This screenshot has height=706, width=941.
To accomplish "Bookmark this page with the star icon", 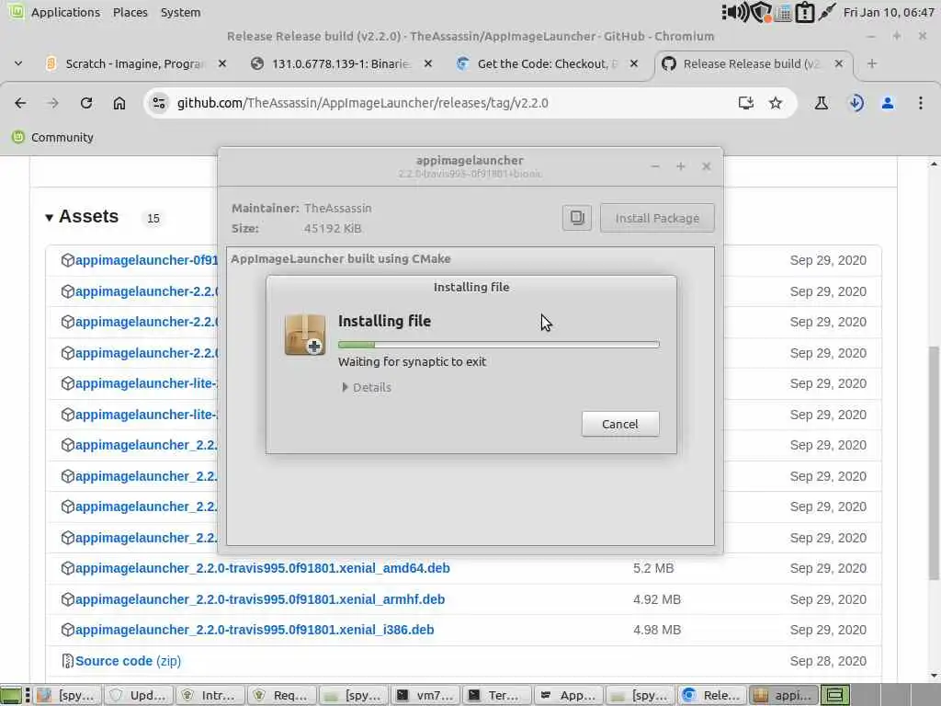I will [776, 103].
